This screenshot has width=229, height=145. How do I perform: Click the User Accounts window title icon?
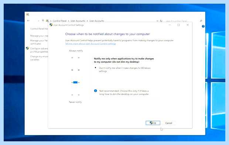[28, 14]
